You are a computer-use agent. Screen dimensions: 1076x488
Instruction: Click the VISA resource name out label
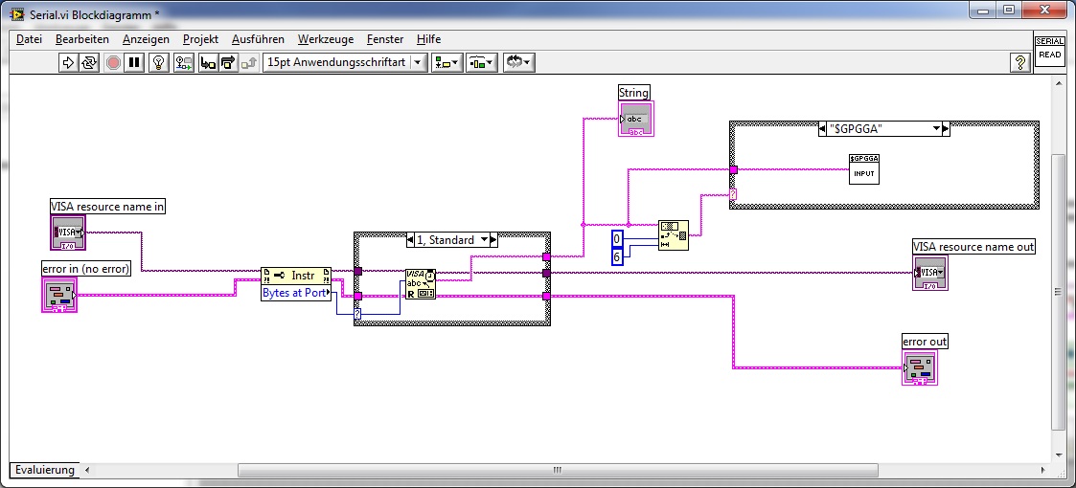[x=973, y=246]
